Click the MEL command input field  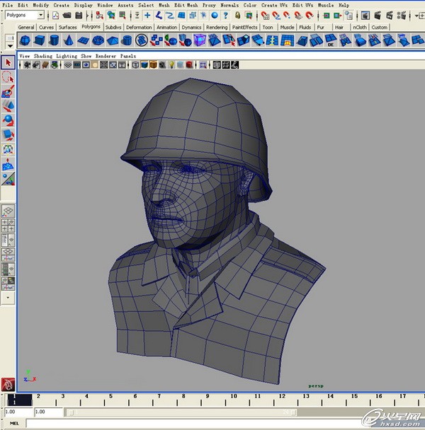tap(225, 424)
